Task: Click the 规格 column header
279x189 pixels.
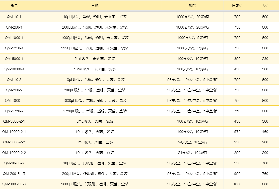Action: coord(192,5)
